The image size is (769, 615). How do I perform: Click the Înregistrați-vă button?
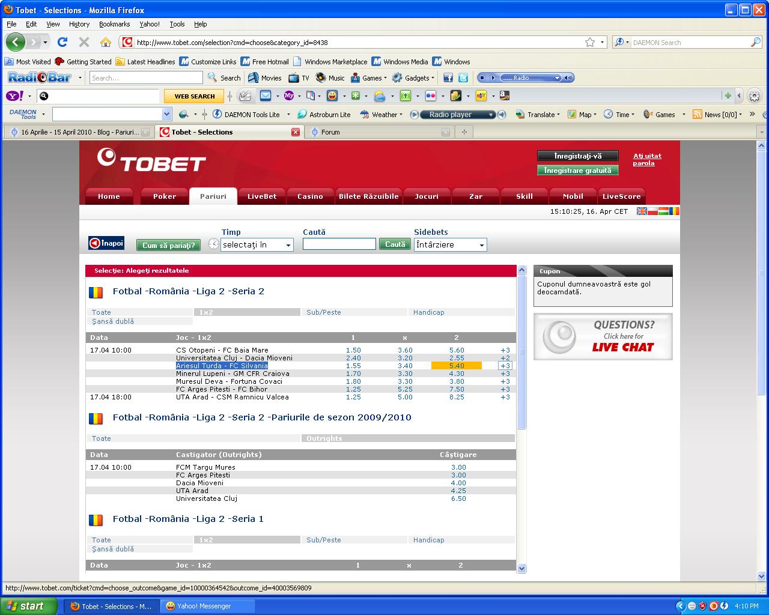(x=577, y=156)
